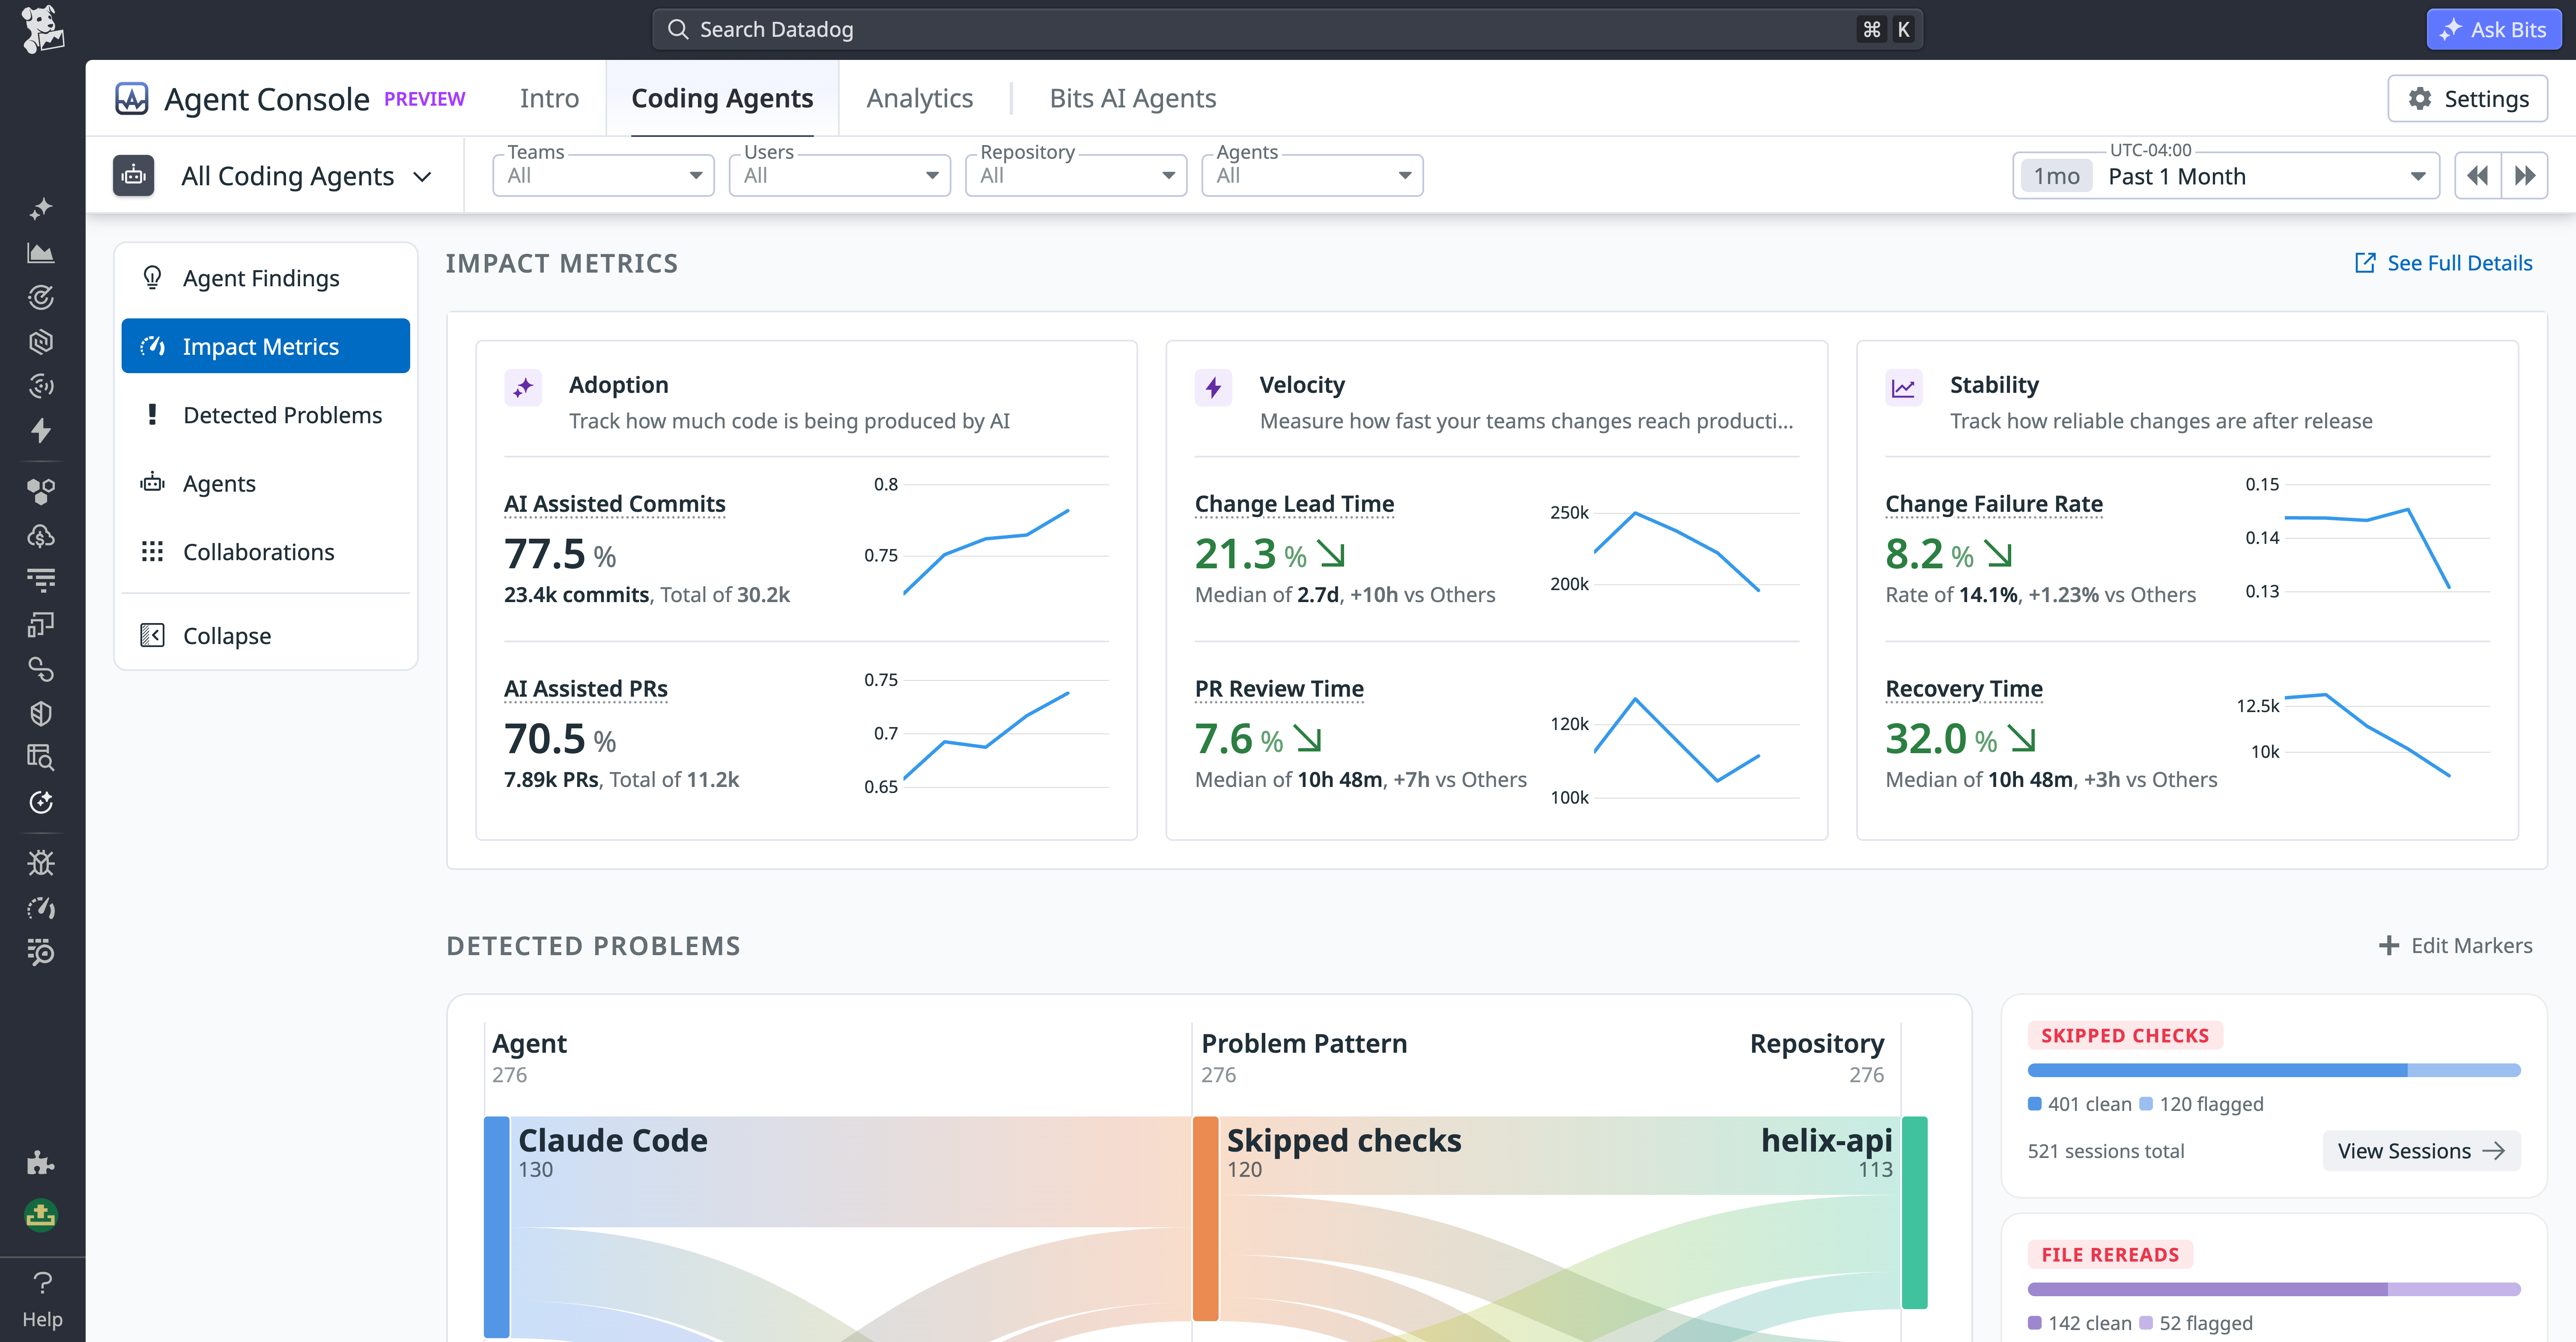Click the Ask Bits button
This screenshot has width=2576, height=1342.
point(2494,29)
